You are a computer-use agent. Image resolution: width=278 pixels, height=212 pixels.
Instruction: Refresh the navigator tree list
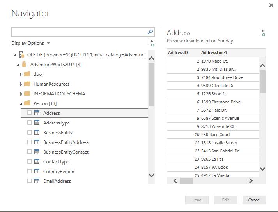151,43
